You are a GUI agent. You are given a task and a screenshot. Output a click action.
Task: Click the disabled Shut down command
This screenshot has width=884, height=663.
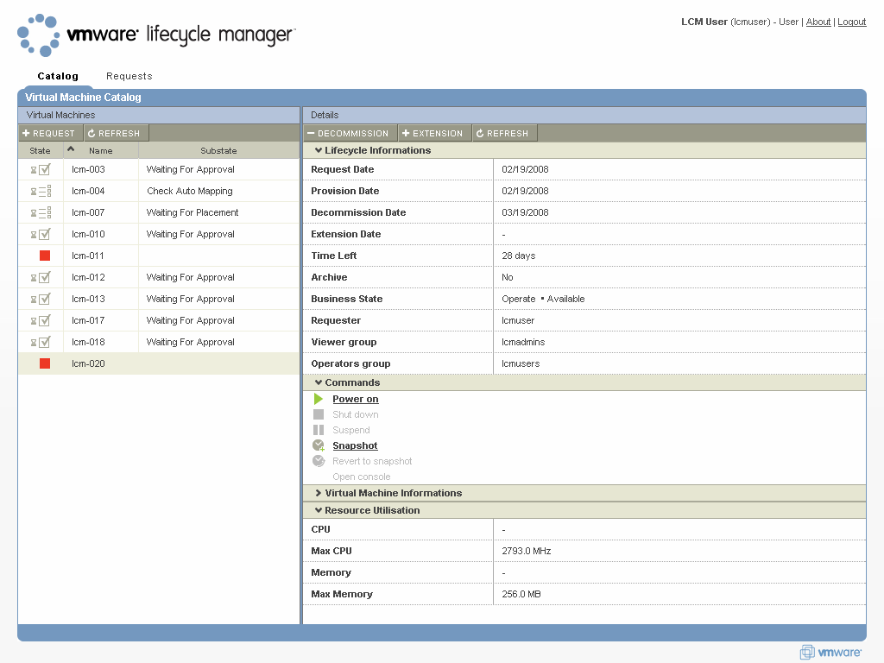point(355,414)
